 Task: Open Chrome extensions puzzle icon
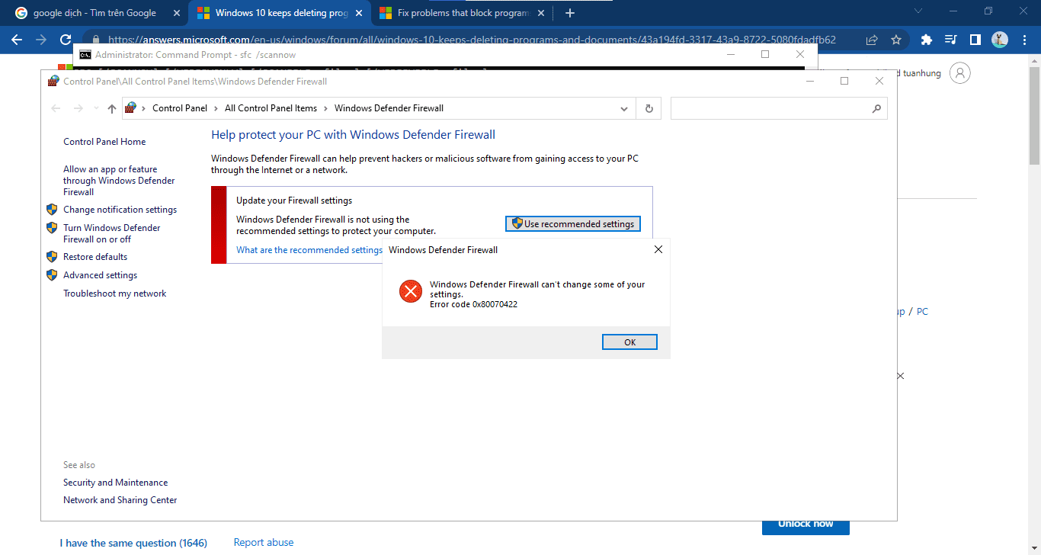point(927,40)
